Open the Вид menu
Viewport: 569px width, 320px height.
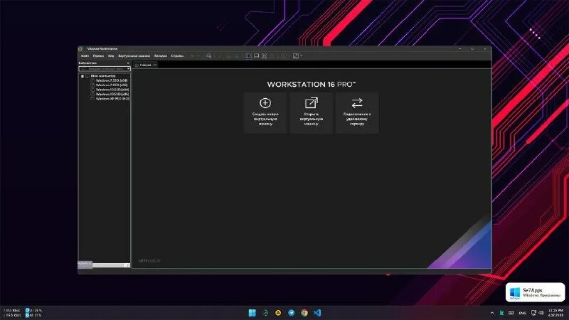click(111, 56)
